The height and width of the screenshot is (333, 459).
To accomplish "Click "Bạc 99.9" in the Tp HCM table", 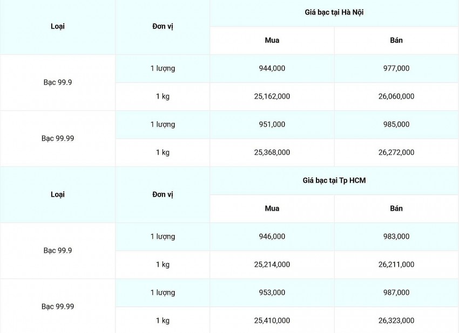I will coord(58,251).
